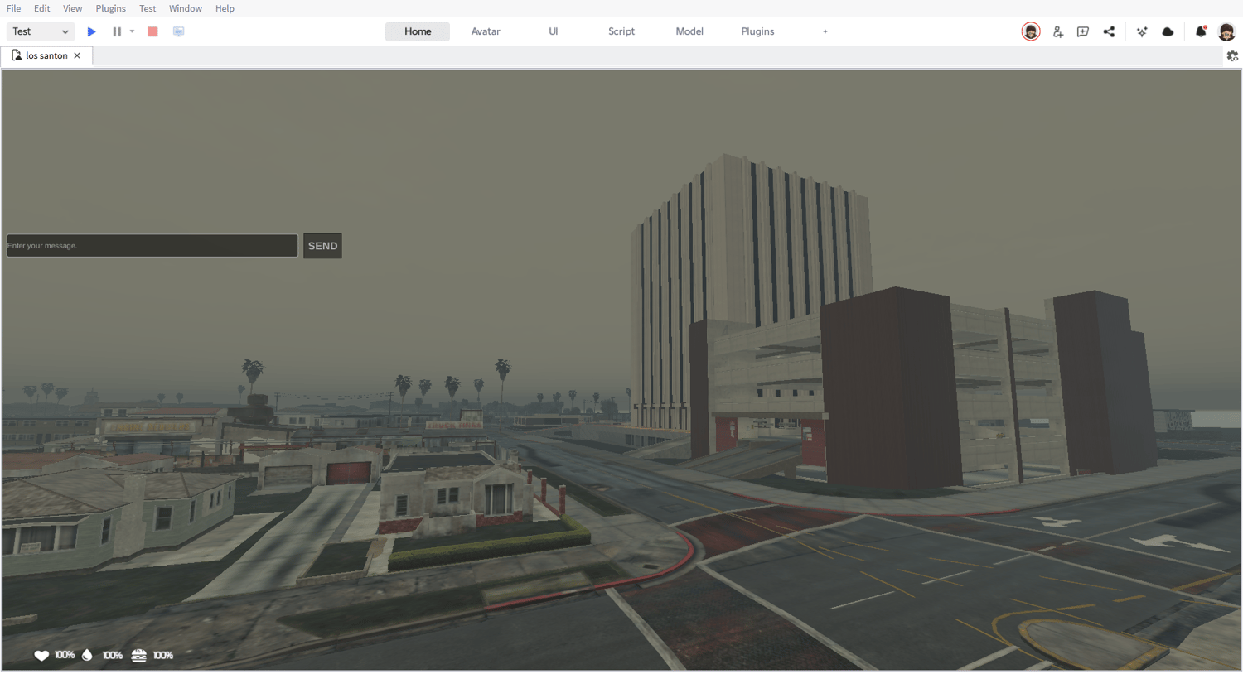Click the 100% value beside the burger
The width and height of the screenshot is (1243, 698).
coord(163,655)
